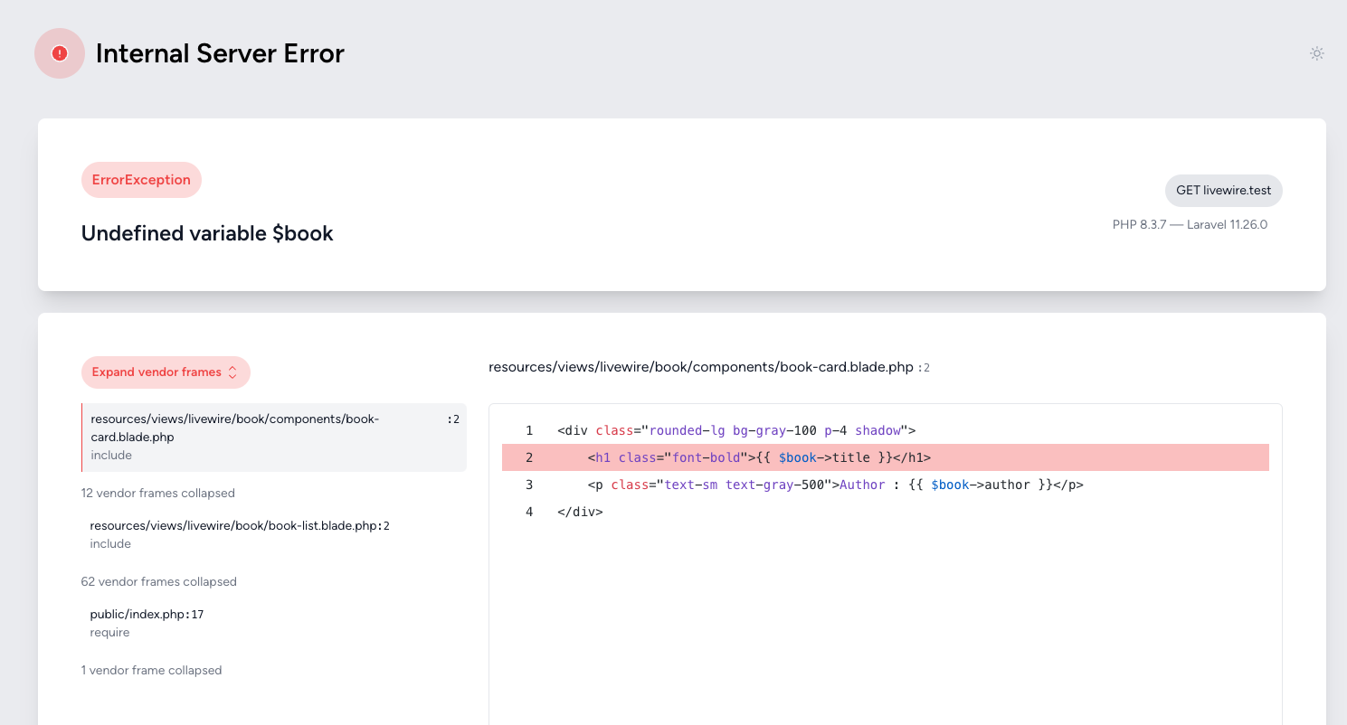Expand the 62 vendor frames collapsed row

point(159,581)
